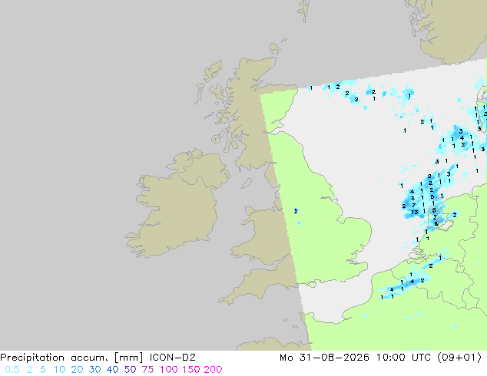The image size is (487, 376).
Task: Click the ICON-D2 model label
Action: (172, 358)
